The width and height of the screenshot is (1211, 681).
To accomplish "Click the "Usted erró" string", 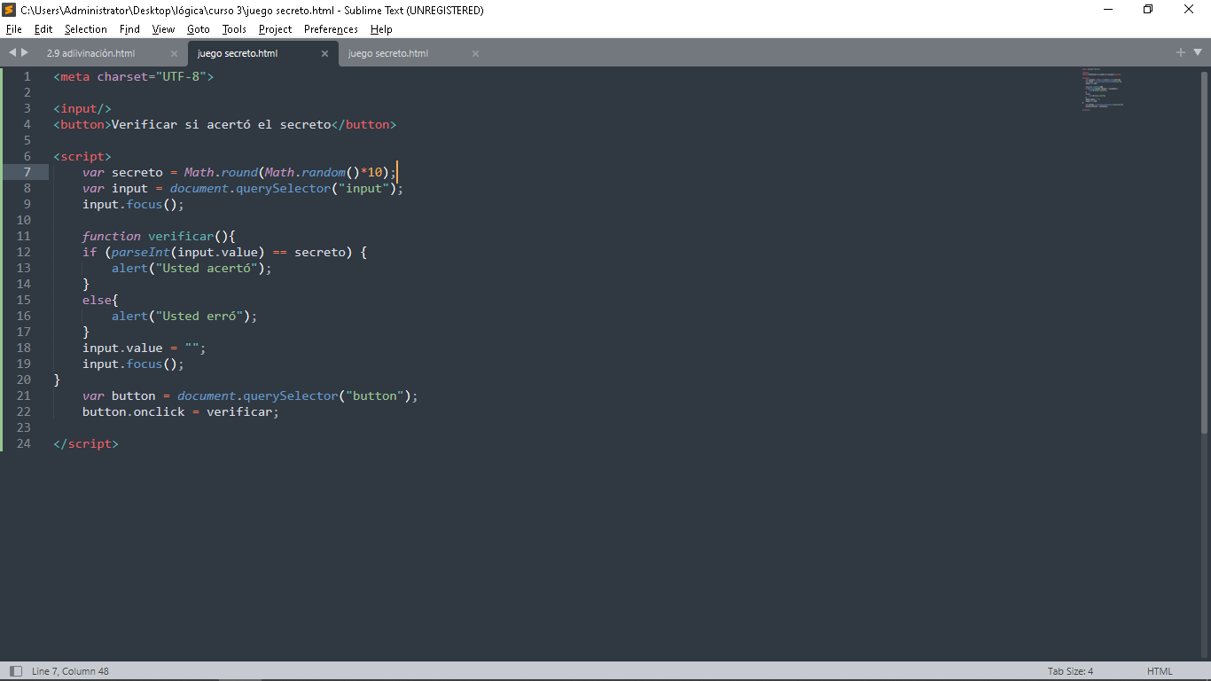I will (x=199, y=316).
